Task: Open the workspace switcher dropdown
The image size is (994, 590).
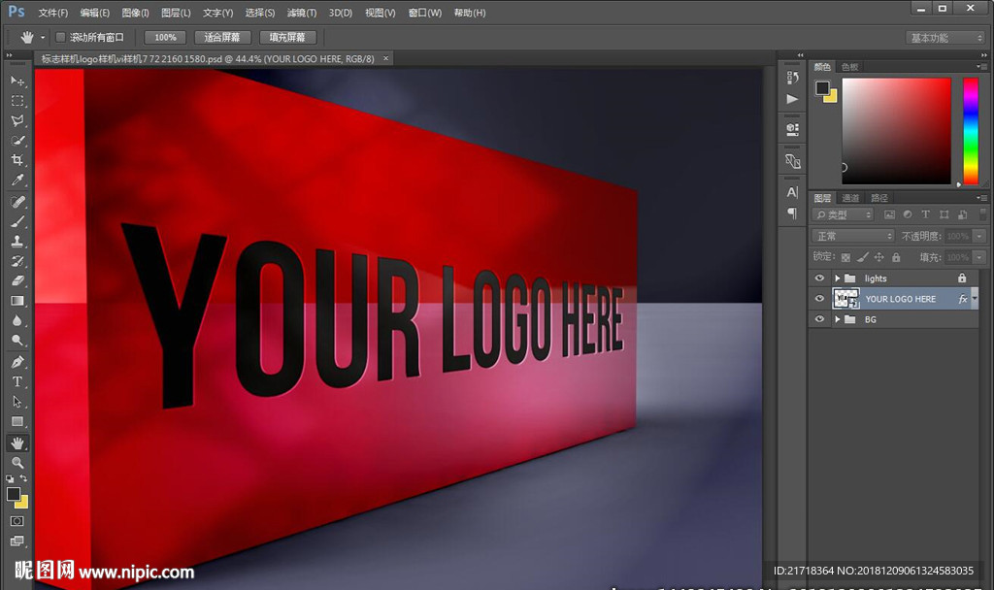Action: tap(945, 38)
